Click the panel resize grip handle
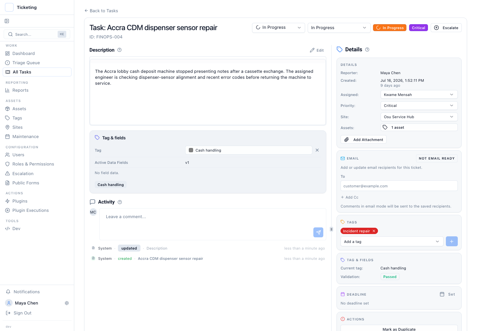The height and width of the screenshot is (331, 477). tap(331, 229)
